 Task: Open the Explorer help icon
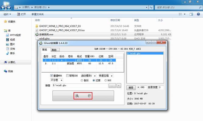coord(198,14)
